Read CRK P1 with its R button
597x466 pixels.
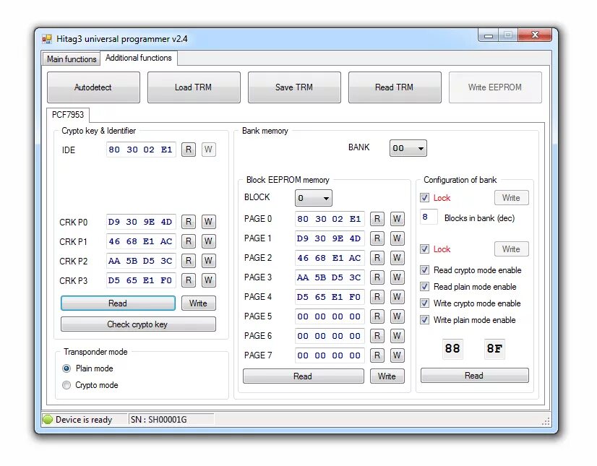coord(189,241)
